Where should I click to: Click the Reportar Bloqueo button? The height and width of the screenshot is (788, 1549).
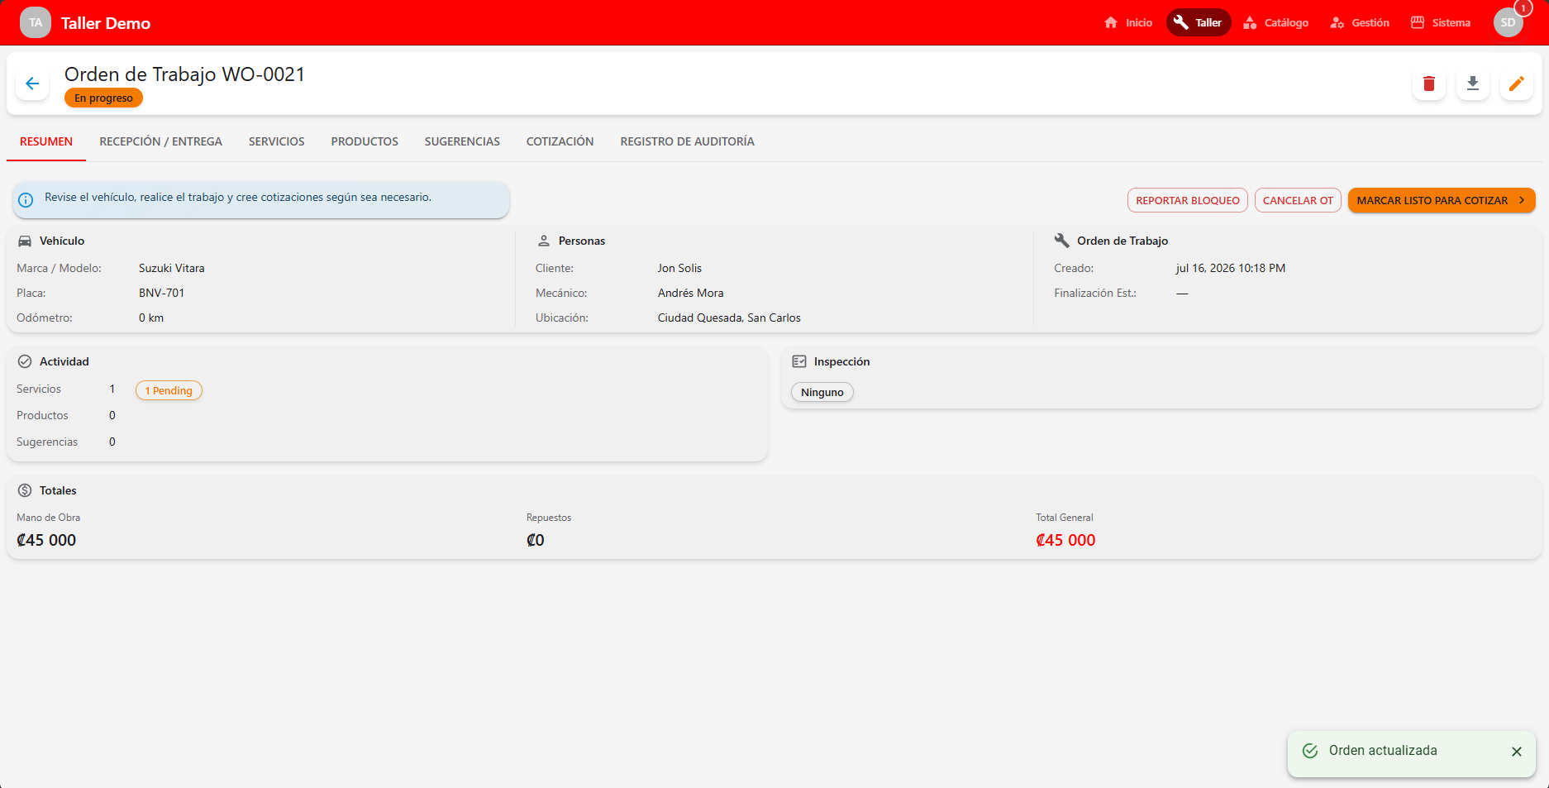tap(1188, 200)
